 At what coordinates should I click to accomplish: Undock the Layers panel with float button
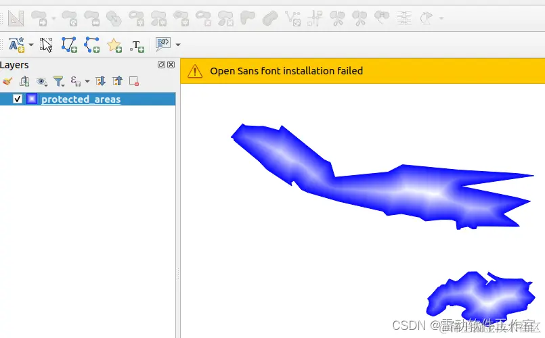coord(161,64)
